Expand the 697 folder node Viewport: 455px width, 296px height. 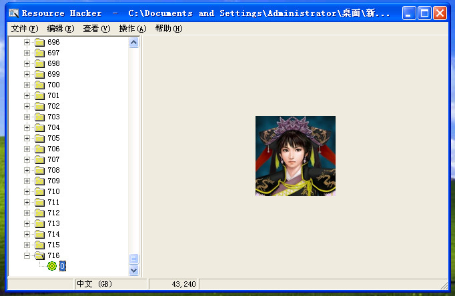(27, 53)
